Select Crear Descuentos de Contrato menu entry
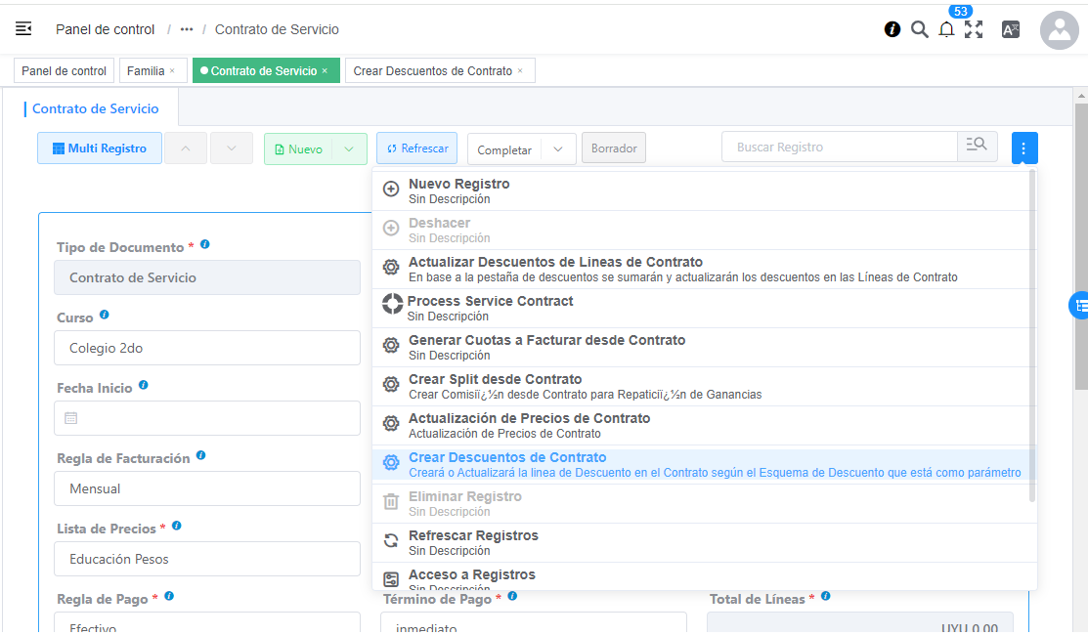 pos(507,457)
